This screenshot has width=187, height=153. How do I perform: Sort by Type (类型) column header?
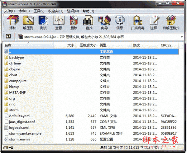115,45
